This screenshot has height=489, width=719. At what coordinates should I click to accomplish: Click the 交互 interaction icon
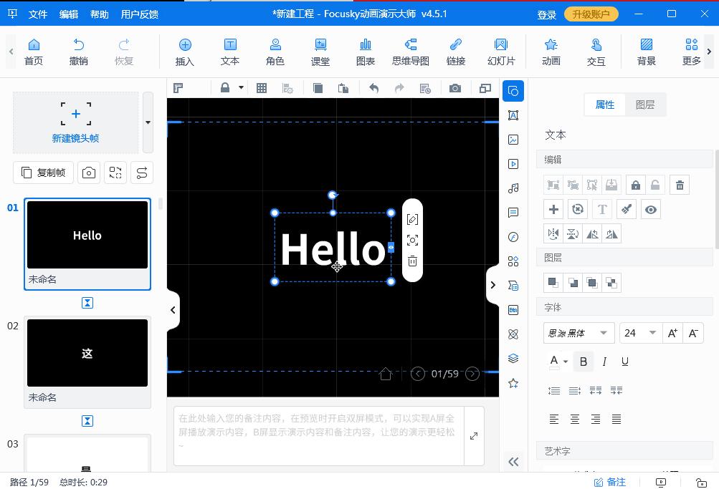coord(596,52)
